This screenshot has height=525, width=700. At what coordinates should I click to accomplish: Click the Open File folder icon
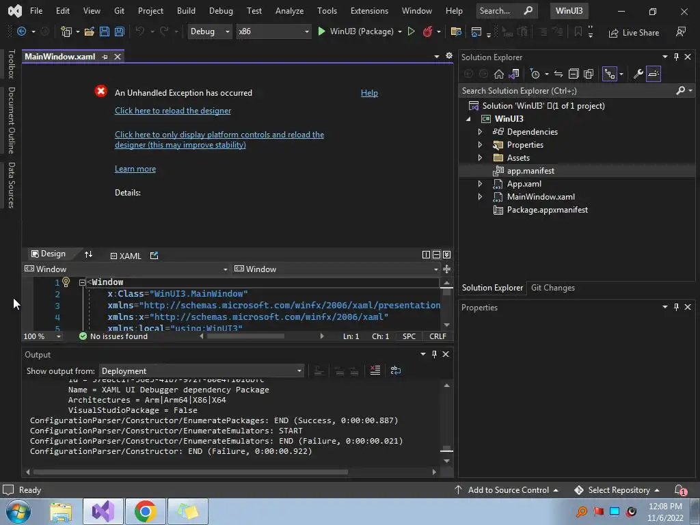[x=90, y=31]
